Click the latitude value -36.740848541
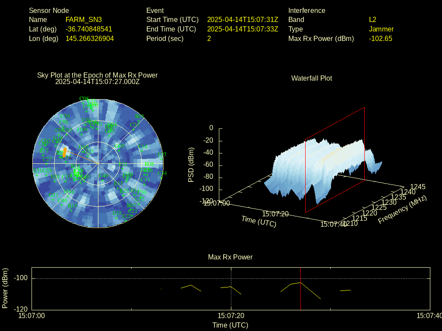This screenshot has width=442, height=331. point(88,29)
